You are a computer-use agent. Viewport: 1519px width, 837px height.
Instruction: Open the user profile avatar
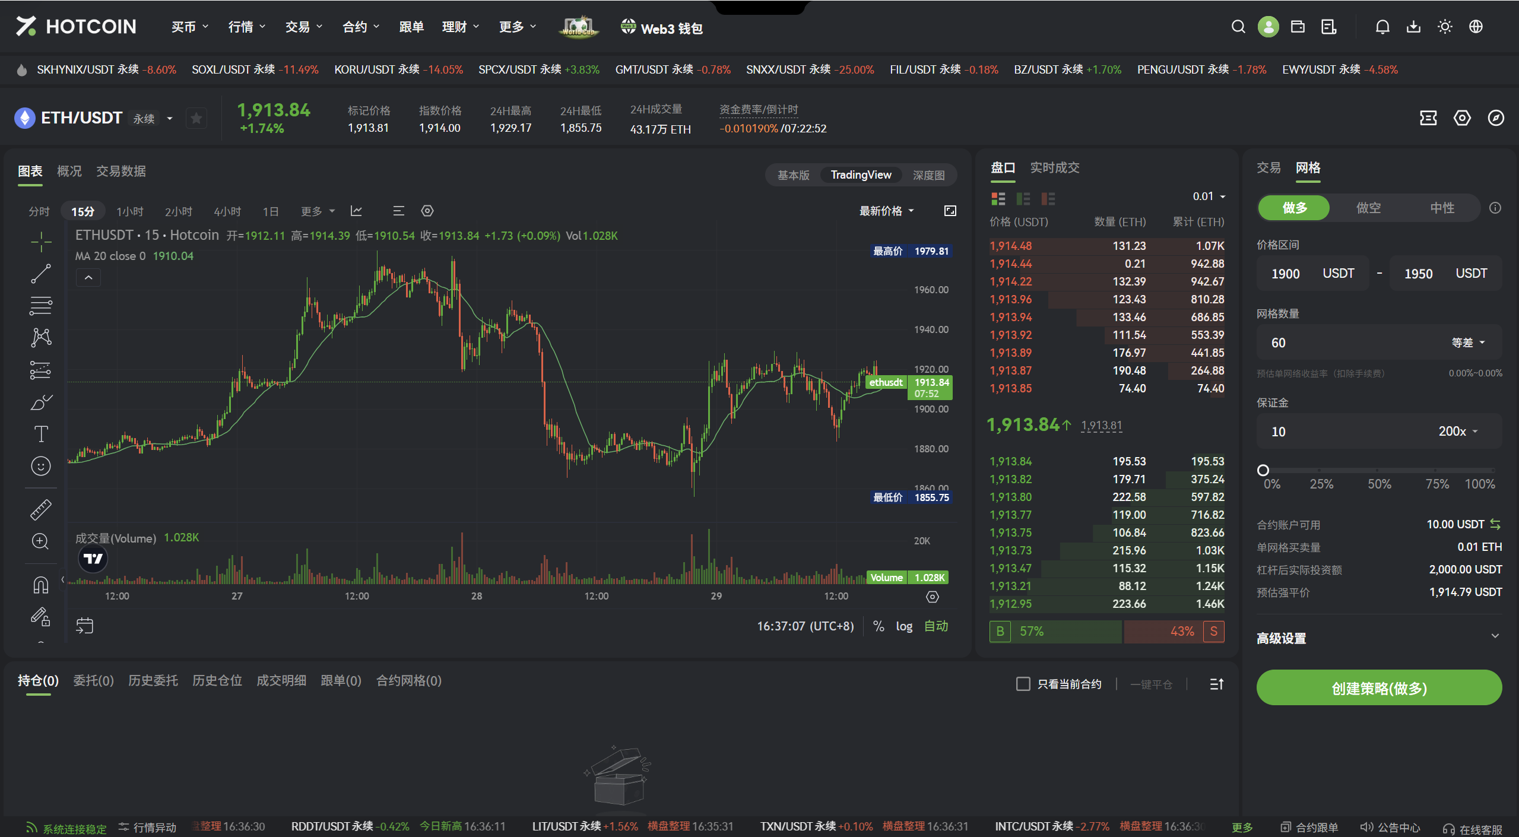(x=1268, y=27)
